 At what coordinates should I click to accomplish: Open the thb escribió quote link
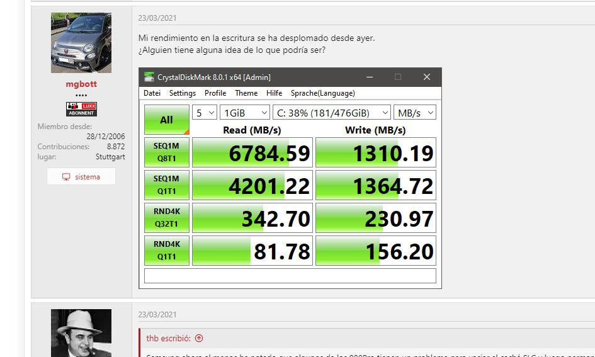[x=169, y=338]
